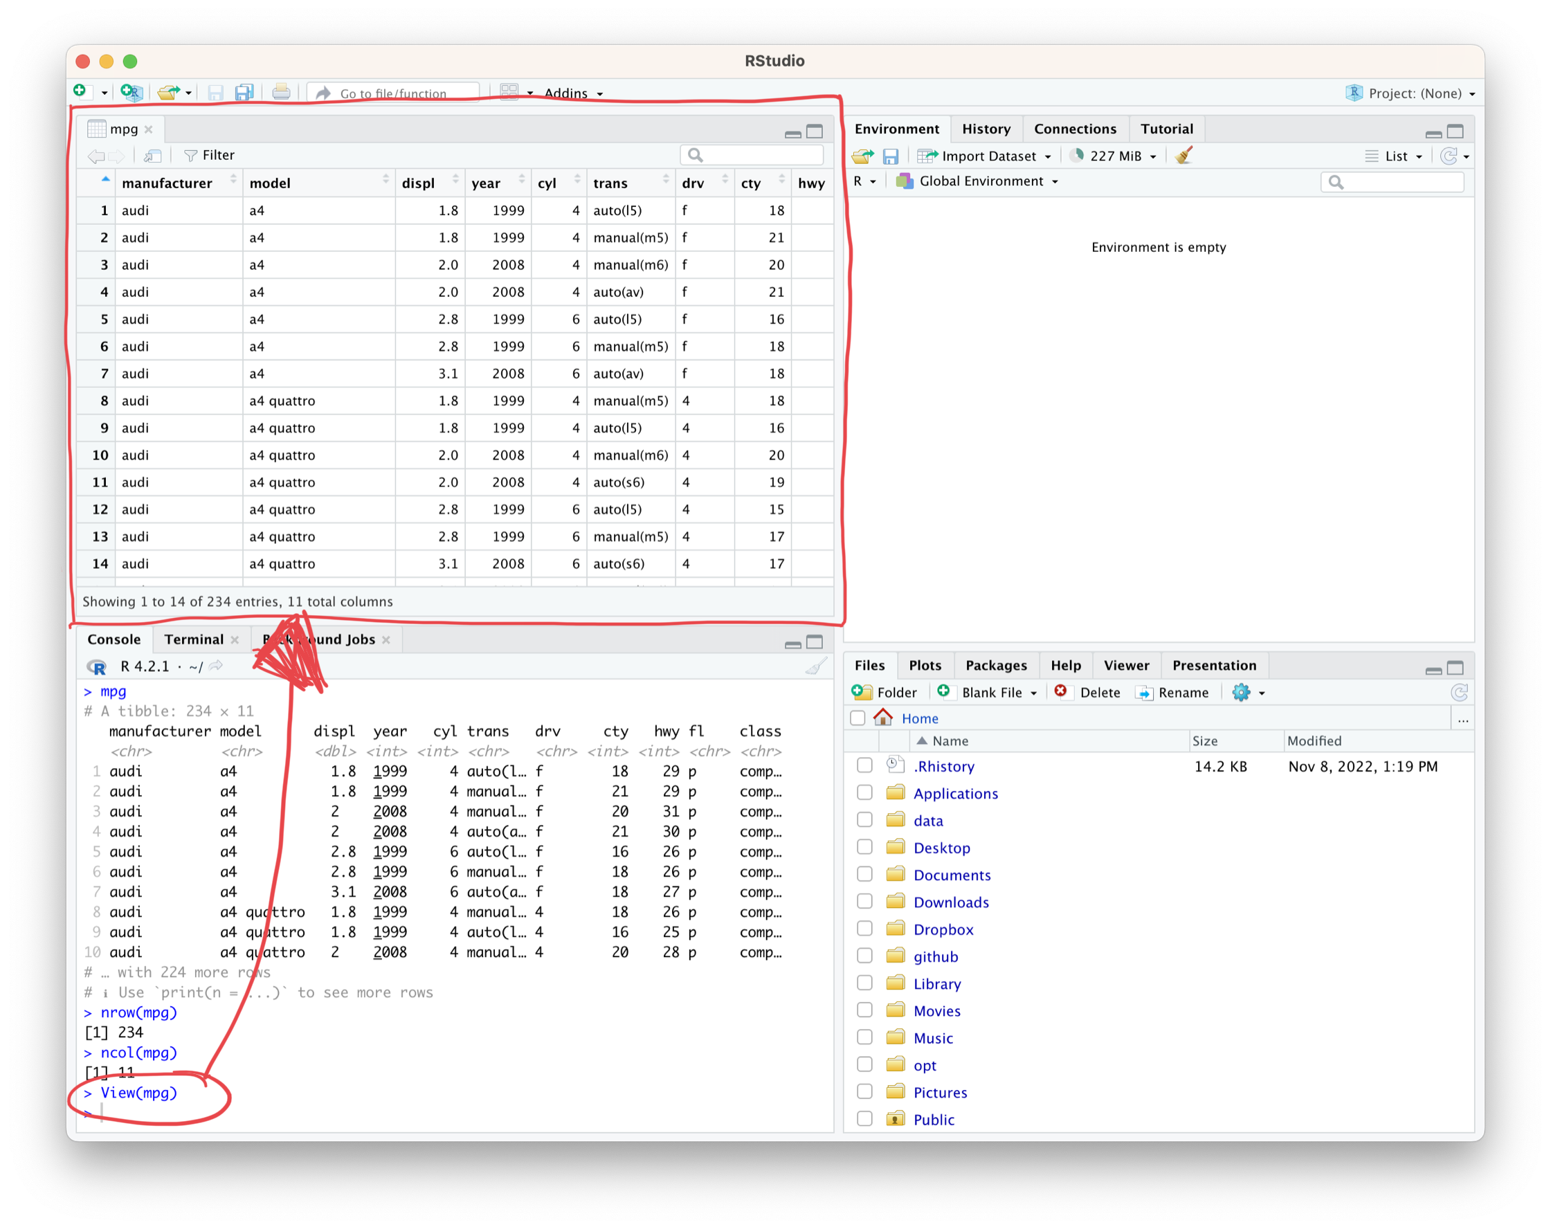Image resolution: width=1551 pixels, height=1229 pixels.
Task: Show mpg data viewer in new window
Action: tap(152, 155)
